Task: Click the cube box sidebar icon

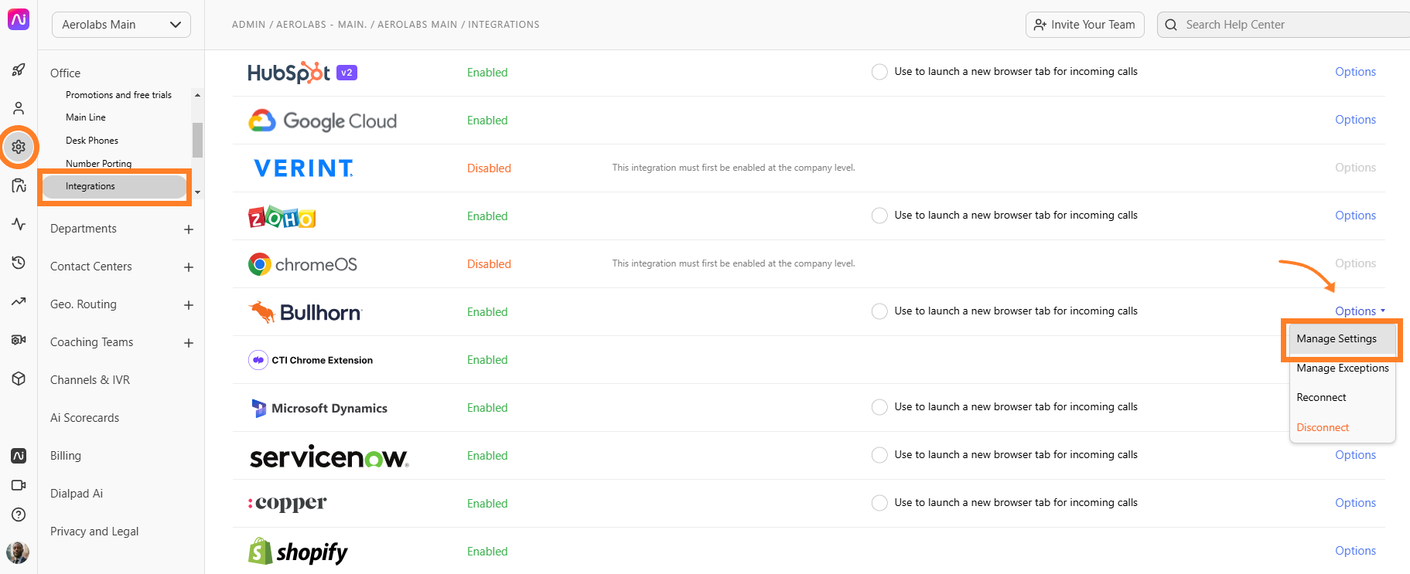Action: point(19,379)
